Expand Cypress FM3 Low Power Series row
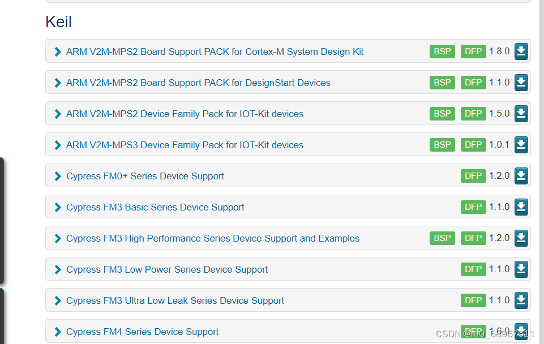Viewport: 544px width, 344px height. pos(58,269)
